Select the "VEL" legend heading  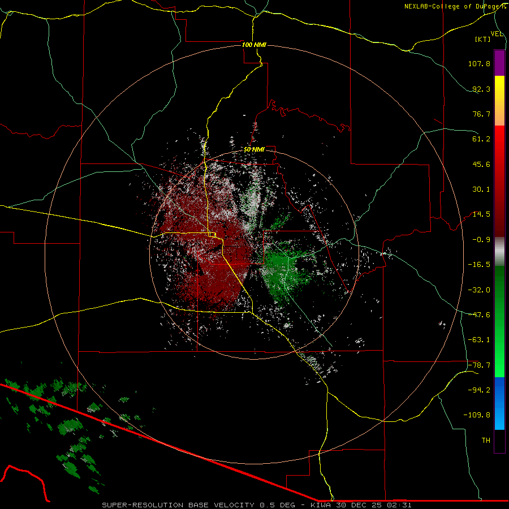(x=497, y=34)
